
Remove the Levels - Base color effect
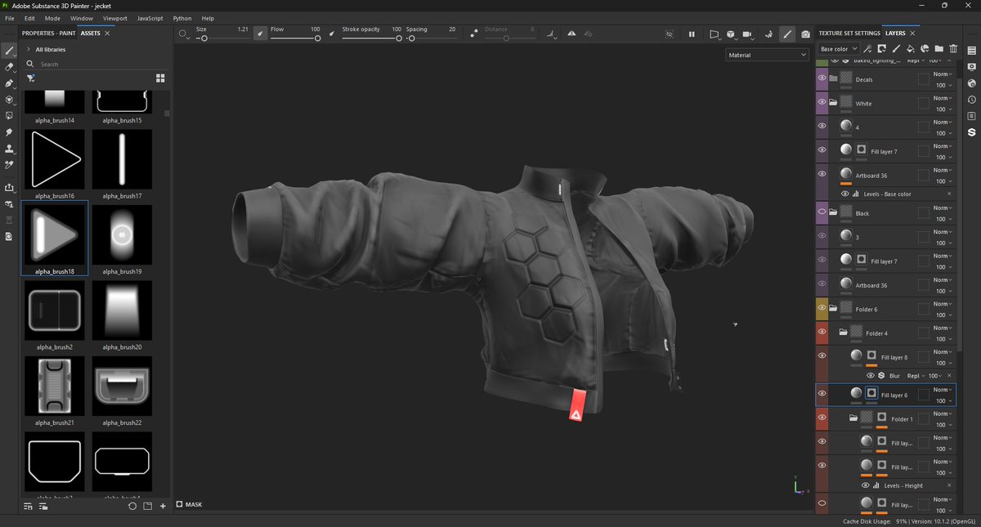tap(949, 194)
